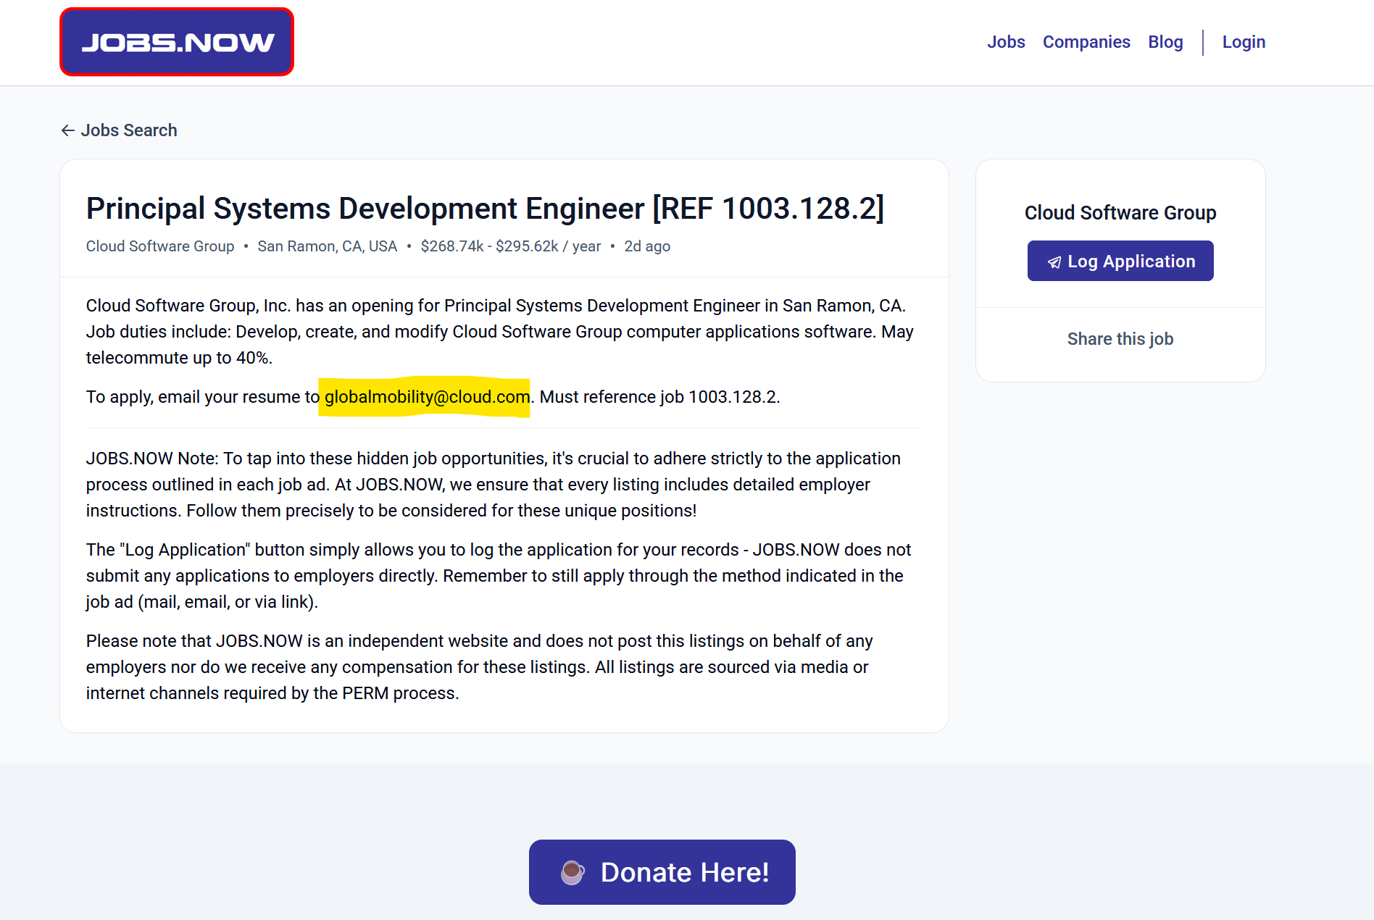Click the San Ramon, CA, USA location
This screenshot has width=1374, height=920.
(x=327, y=246)
